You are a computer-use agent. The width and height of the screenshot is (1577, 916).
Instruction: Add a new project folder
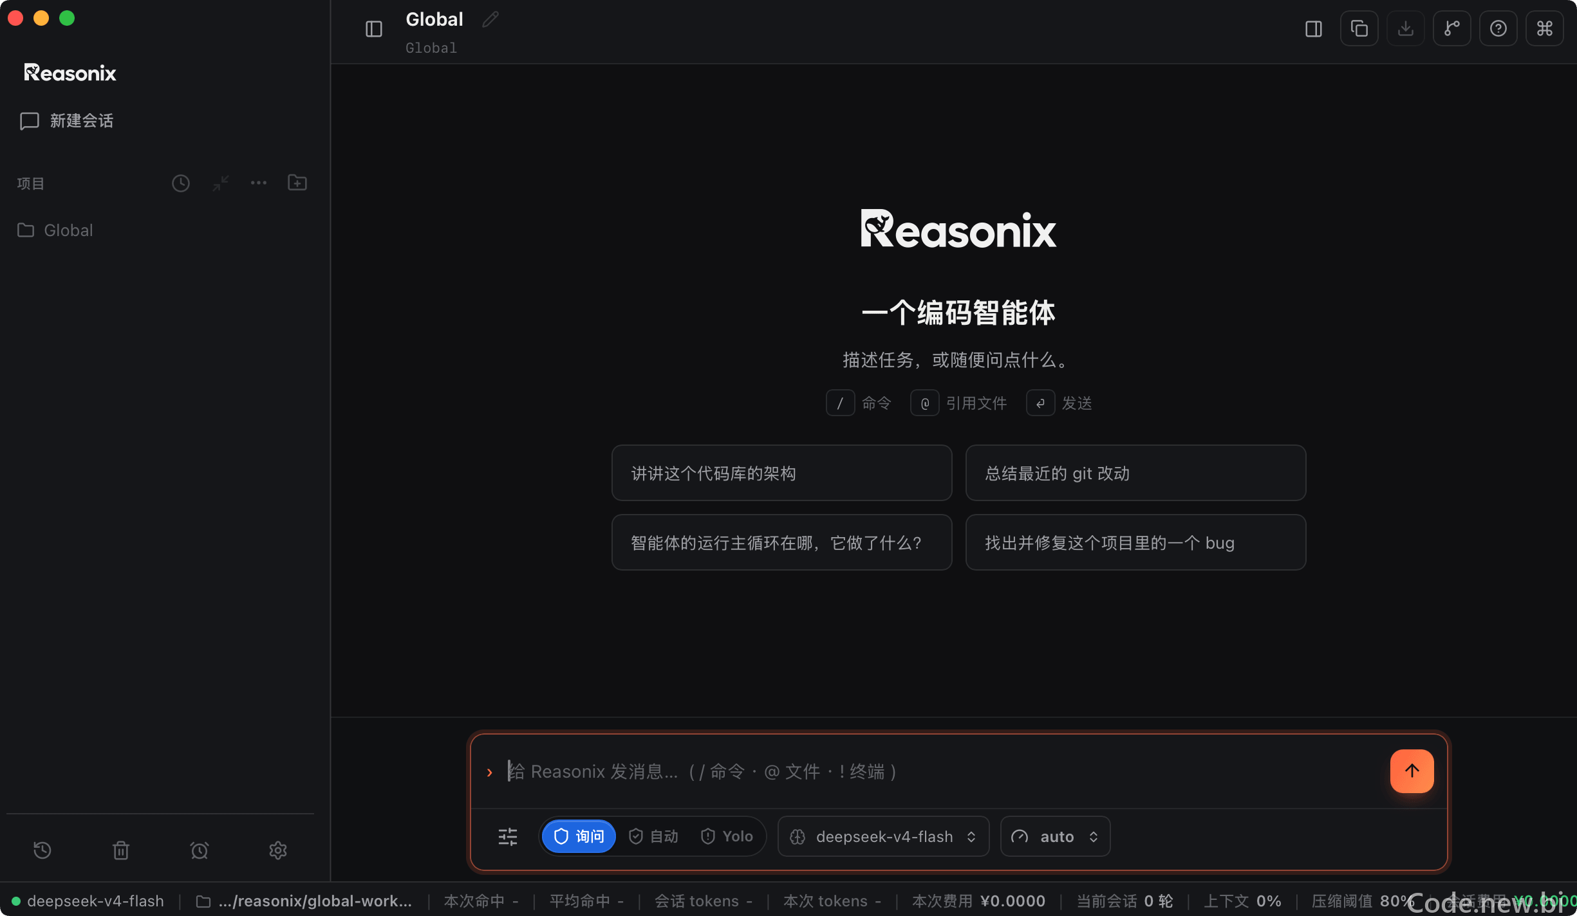click(297, 183)
